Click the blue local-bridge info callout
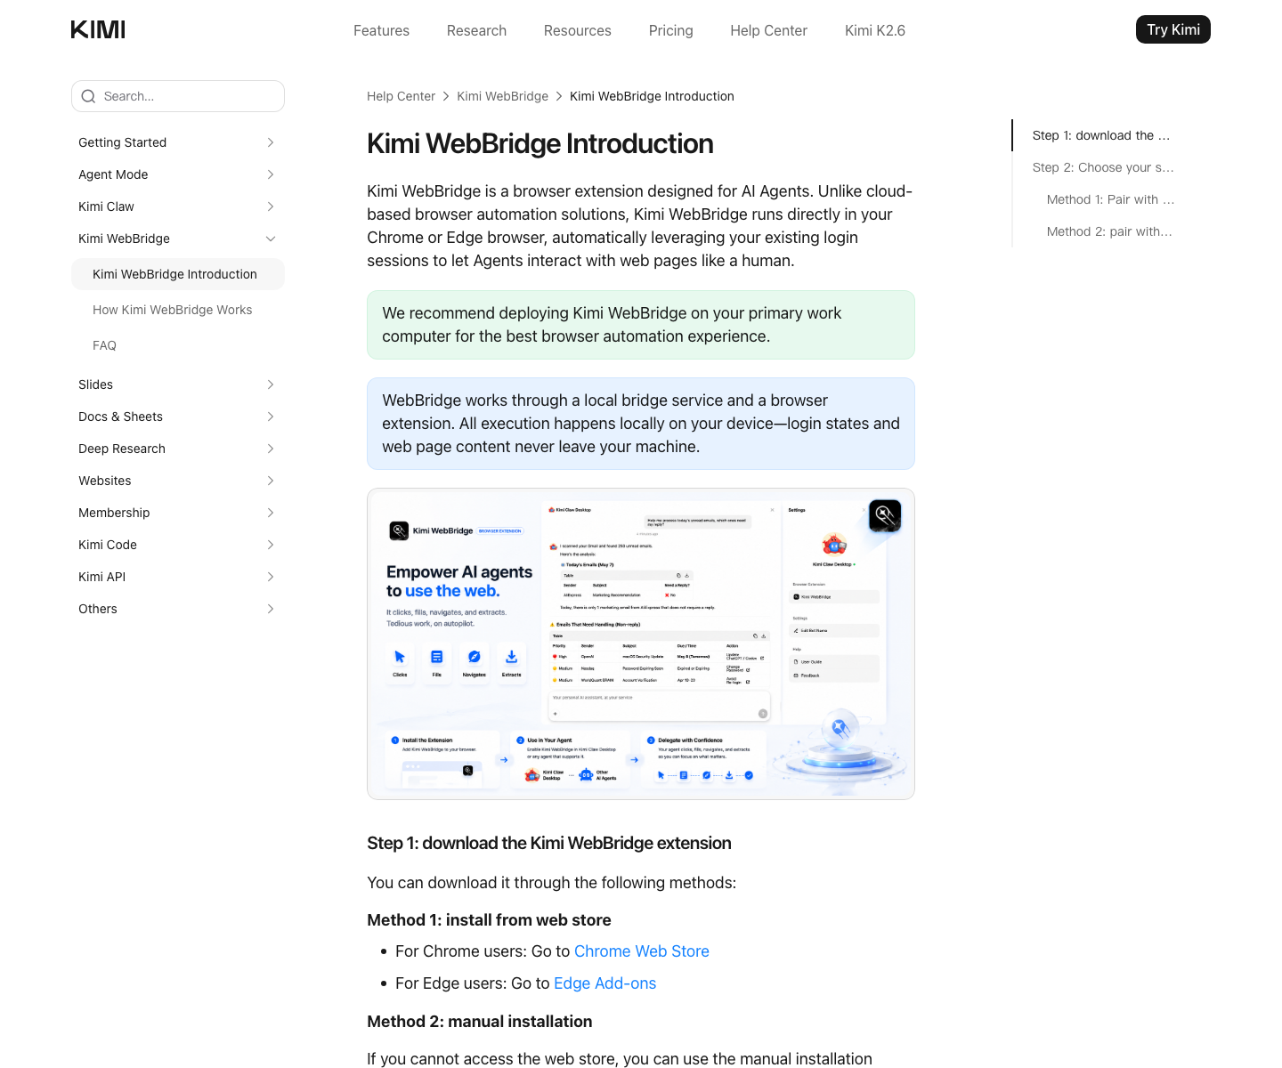The width and height of the screenshot is (1282, 1068). 641,424
